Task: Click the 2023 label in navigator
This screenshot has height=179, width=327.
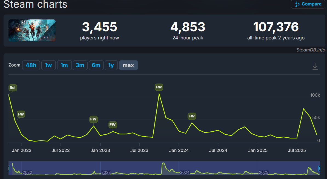Action: (x=106, y=172)
